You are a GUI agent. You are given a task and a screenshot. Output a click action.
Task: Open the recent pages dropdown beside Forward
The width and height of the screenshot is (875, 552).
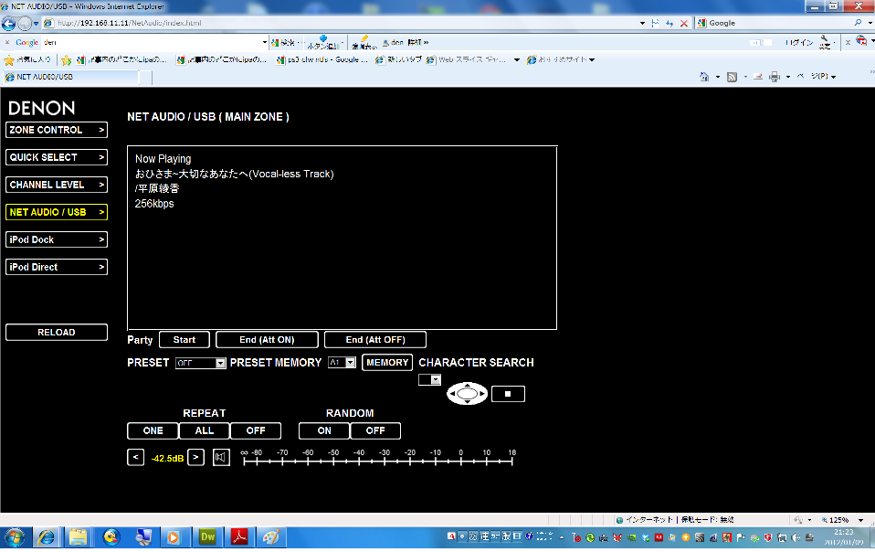pos(36,24)
